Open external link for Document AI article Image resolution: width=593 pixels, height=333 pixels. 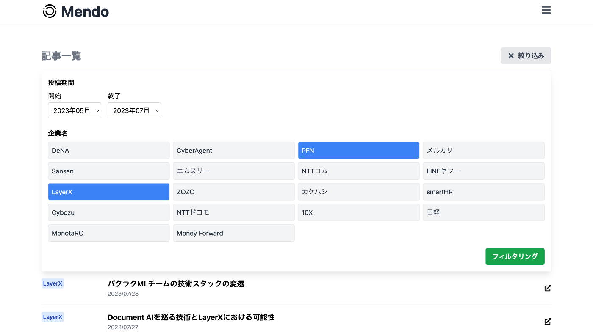click(x=547, y=322)
